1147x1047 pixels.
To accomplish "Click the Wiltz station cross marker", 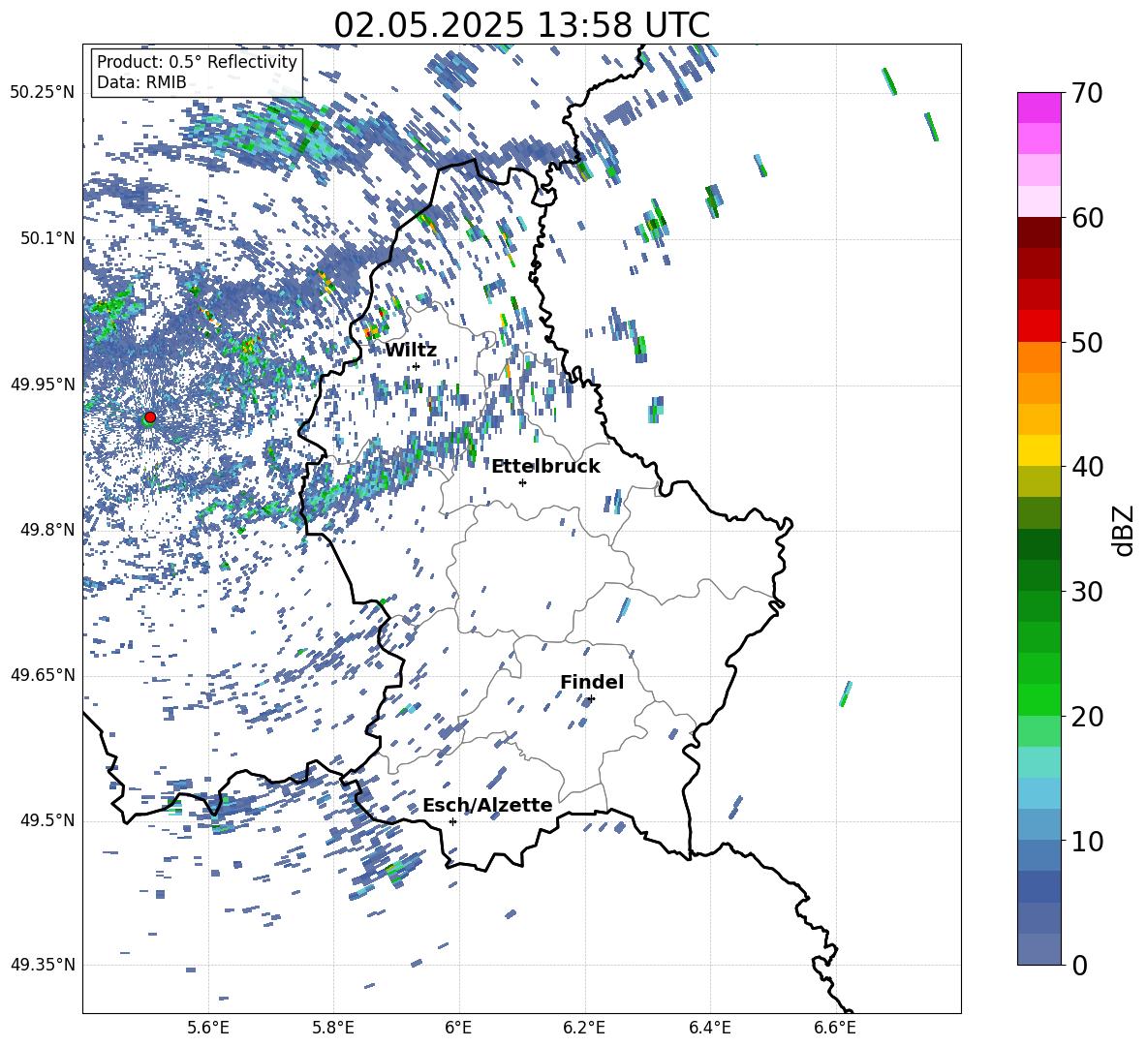I will (x=417, y=367).
